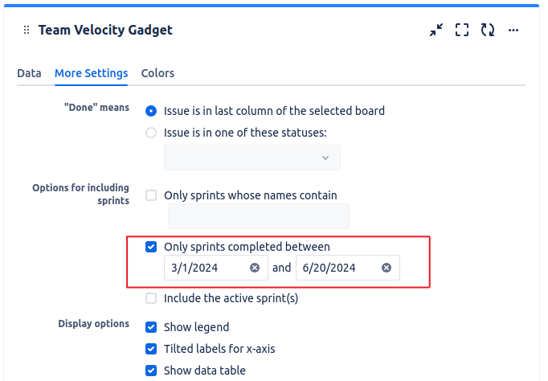
Task: Switch to the Data tab
Action: (x=29, y=73)
